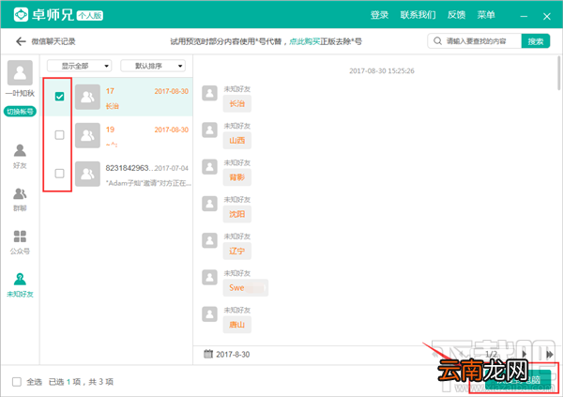
Task: Click the 个人版 edition badge
Action: 90,15
